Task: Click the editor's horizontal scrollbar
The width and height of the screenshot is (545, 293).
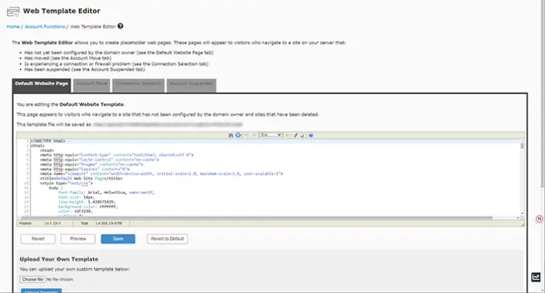Action: click(x=256, y=218)
